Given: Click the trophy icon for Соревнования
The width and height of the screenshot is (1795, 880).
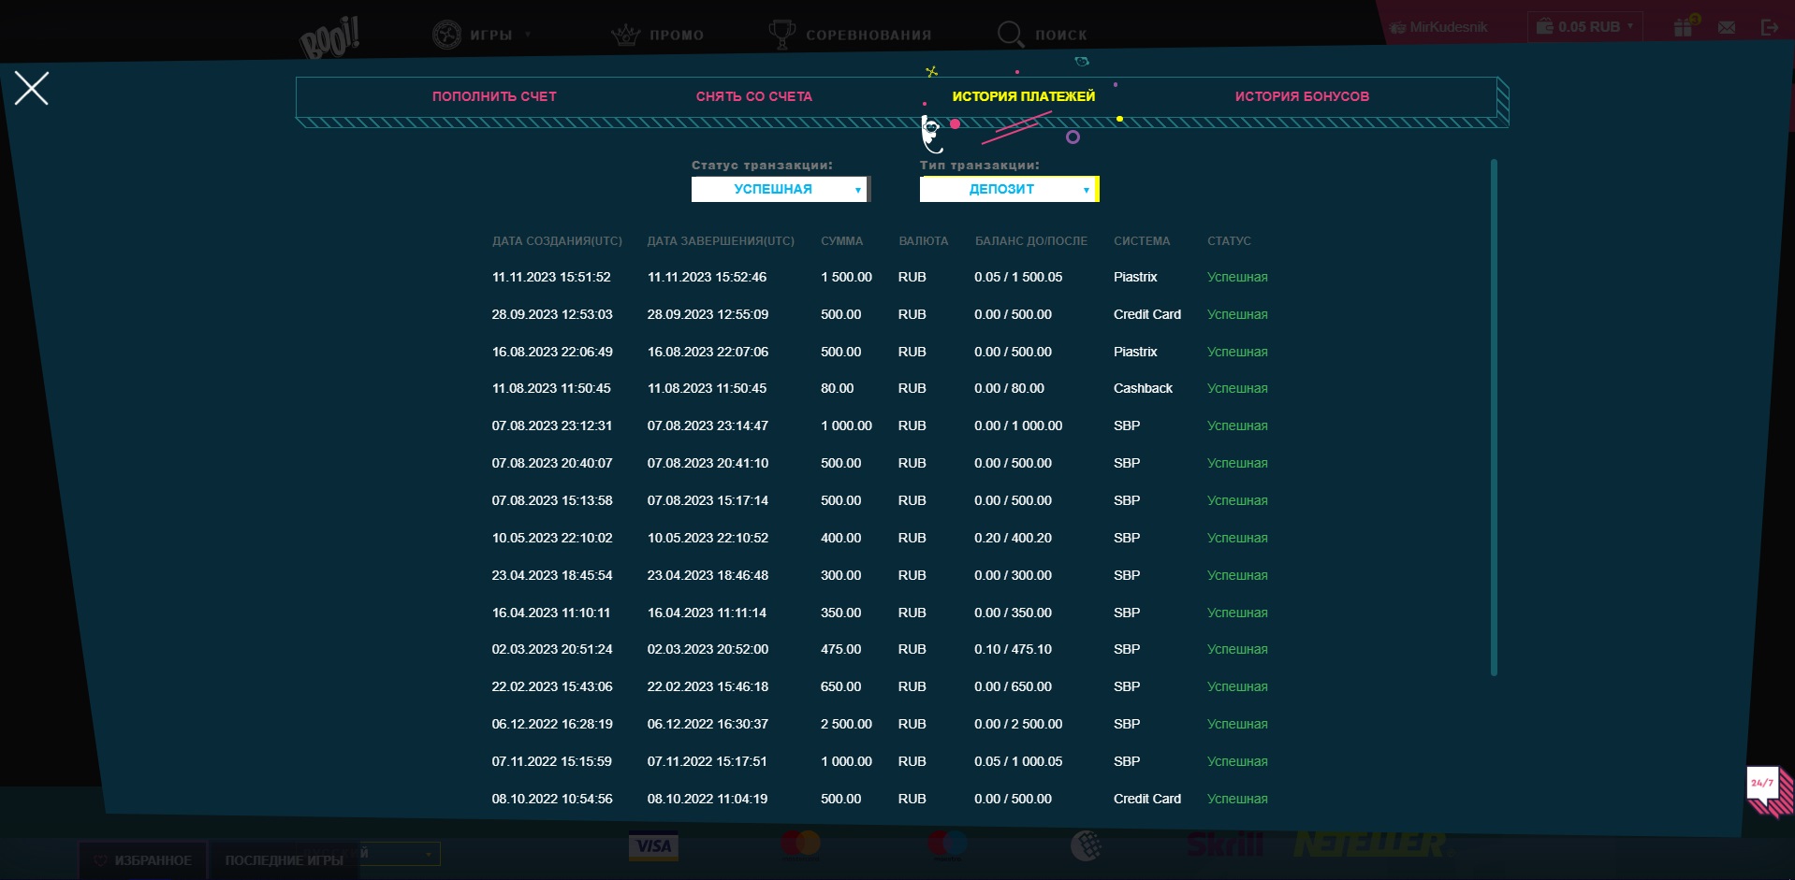Looking at the screenshot, I should 781,35.
